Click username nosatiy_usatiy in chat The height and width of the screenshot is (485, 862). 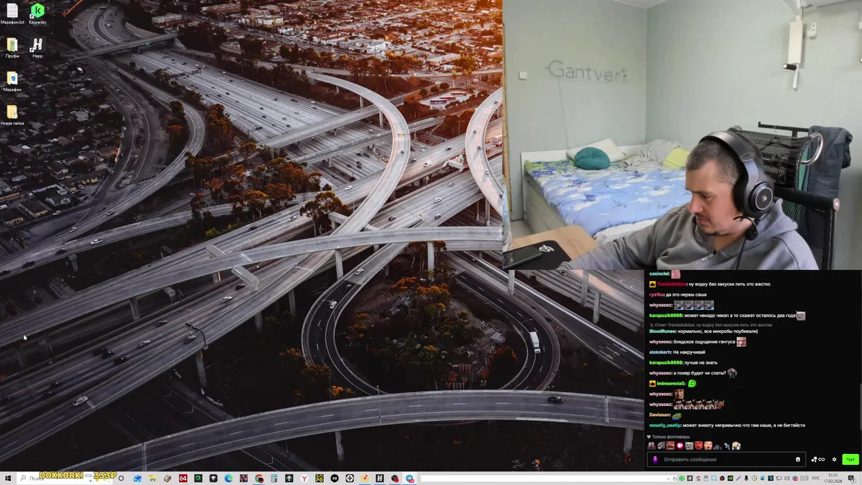(x=665, y=425)
